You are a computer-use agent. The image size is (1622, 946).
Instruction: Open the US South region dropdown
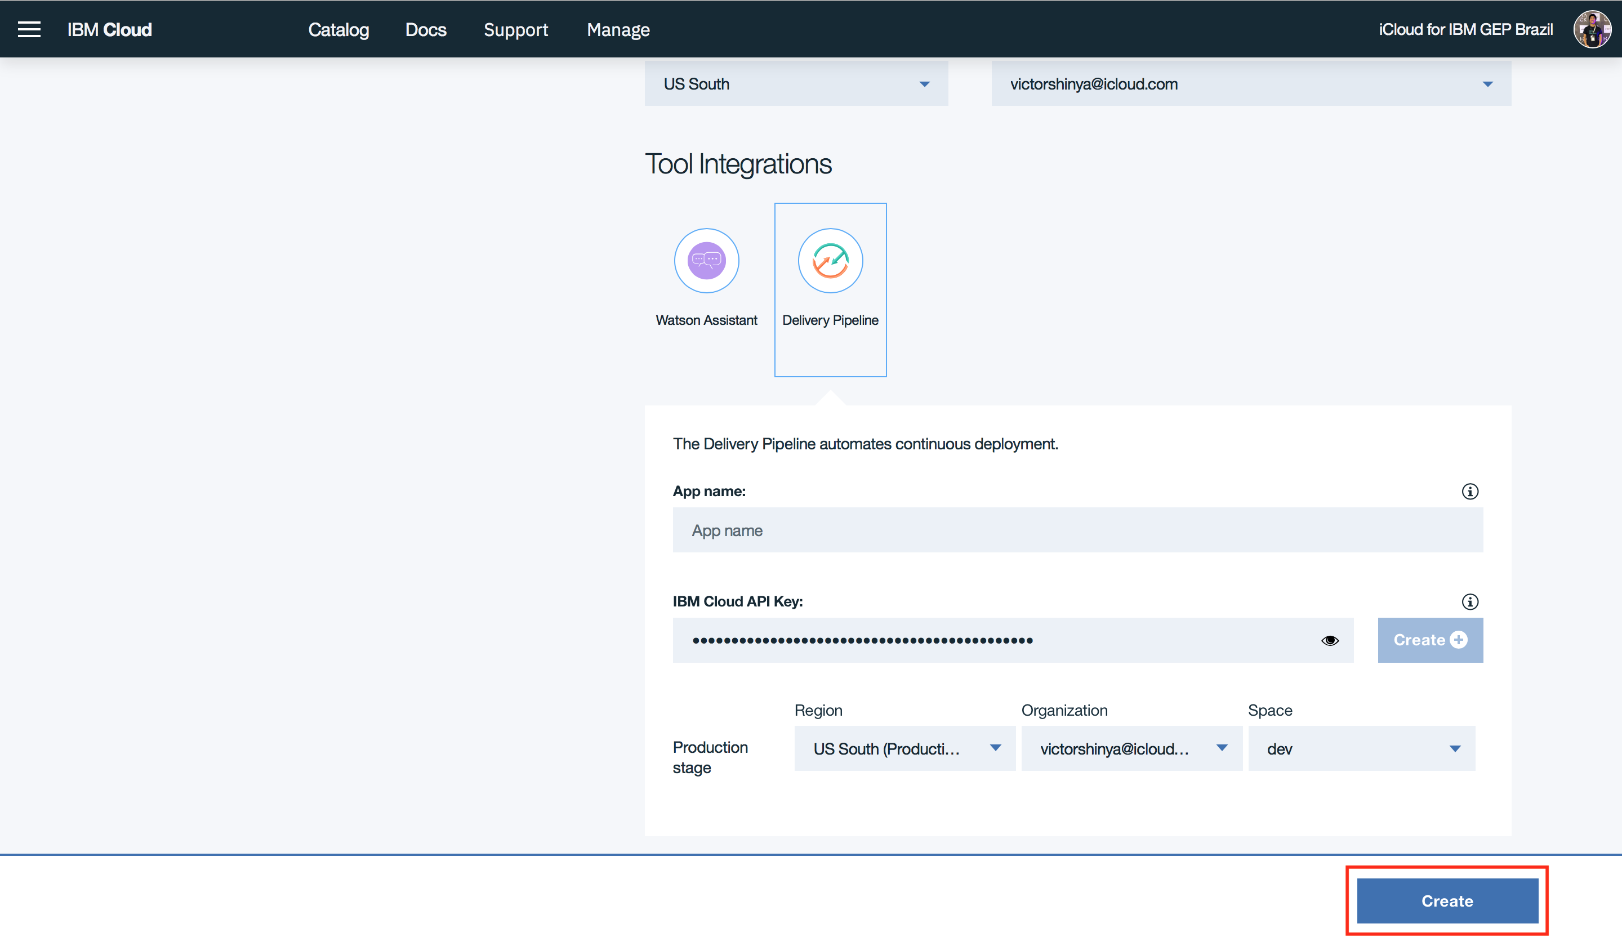(x=796, y=84)
